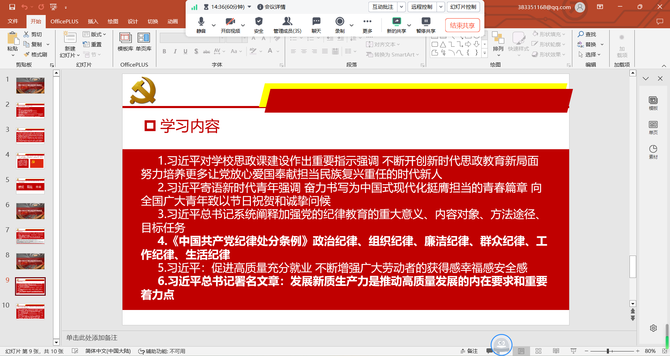
Task: Click the 模板库 template library icon
Action: pos(125,38)
